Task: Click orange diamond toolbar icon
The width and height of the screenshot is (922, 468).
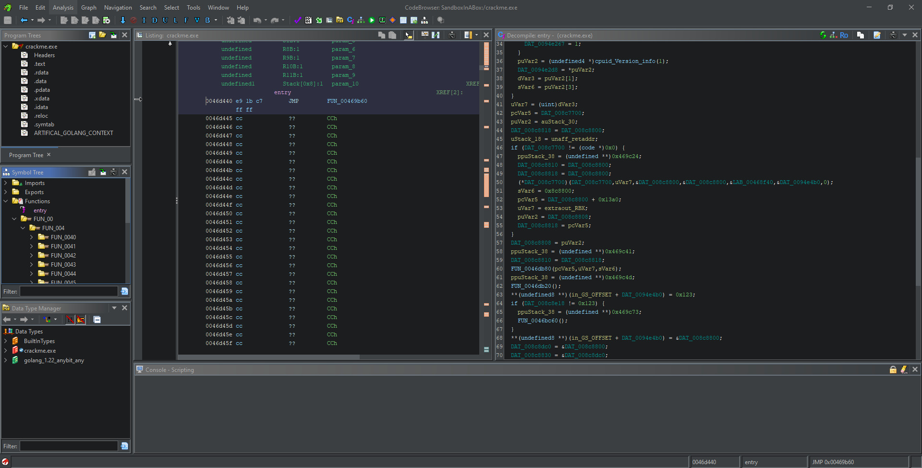Action: (393, 20)
